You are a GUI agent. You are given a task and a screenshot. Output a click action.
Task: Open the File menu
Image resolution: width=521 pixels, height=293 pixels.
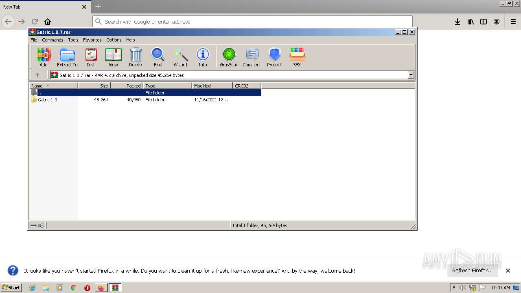pos(34,40)
